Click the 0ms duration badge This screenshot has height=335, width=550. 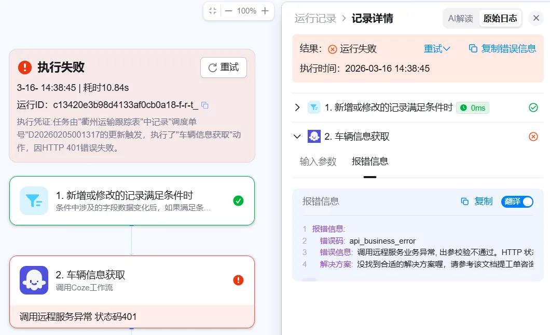click(x=473, y=108)
